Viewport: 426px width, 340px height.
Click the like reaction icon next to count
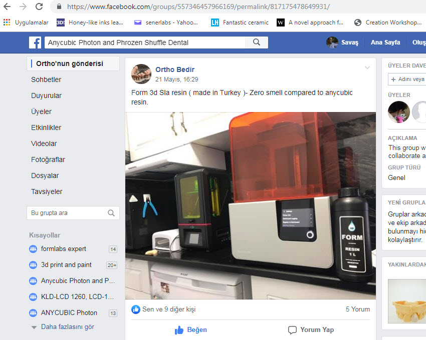coord(136,309)
